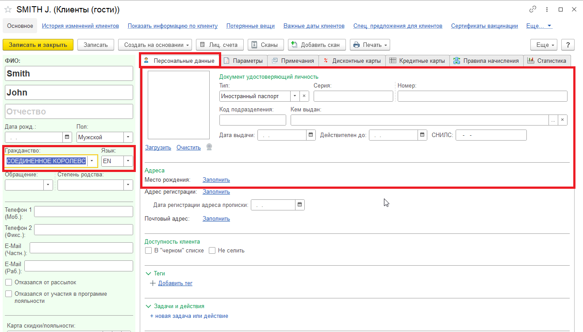583x332 pixels.
Task: Expand 'Еще...' navigation links menu
Action: pos(539,26)
